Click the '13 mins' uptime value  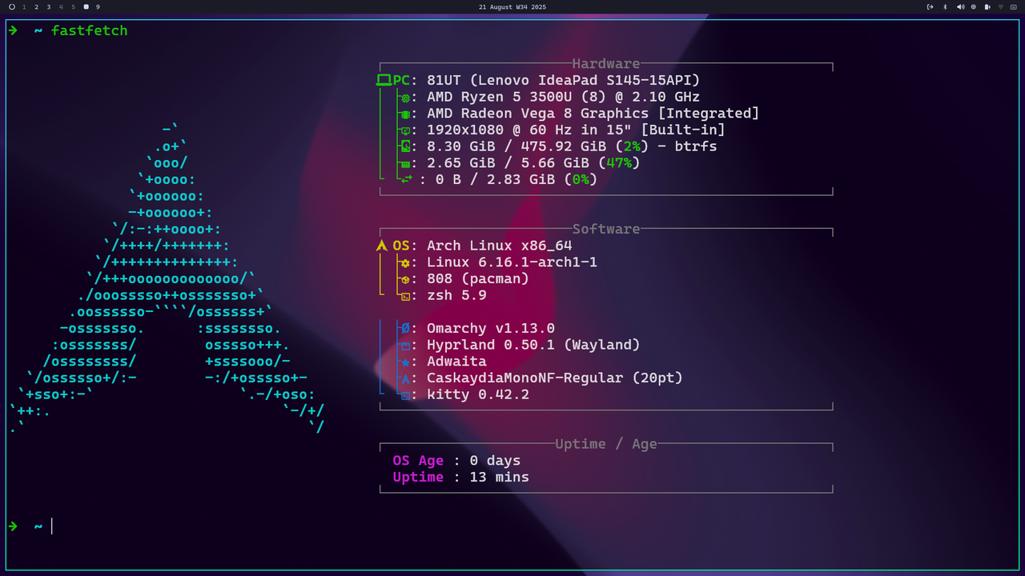500,477
